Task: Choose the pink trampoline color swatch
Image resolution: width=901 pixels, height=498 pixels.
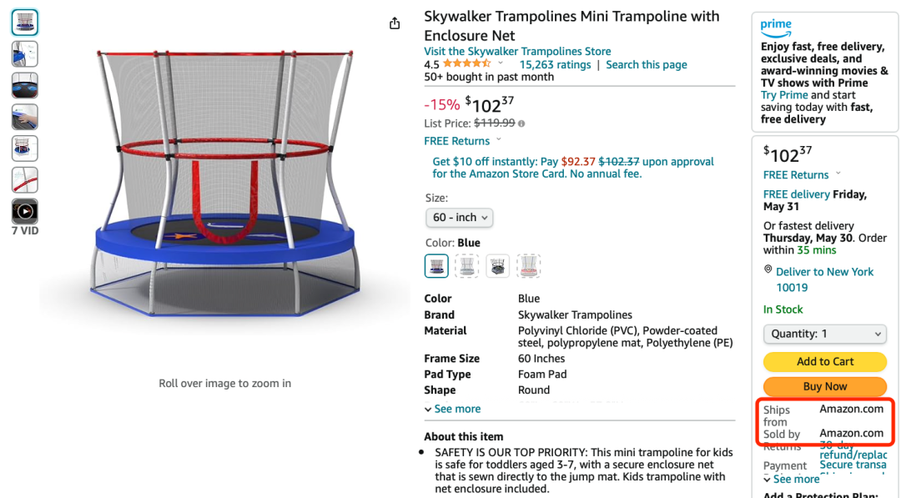Action: 528,266
